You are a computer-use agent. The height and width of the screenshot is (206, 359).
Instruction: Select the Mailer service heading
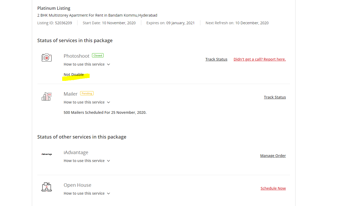(70, 94)
